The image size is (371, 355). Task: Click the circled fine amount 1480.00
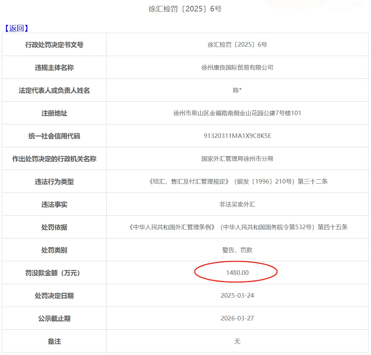click(237, 272)
